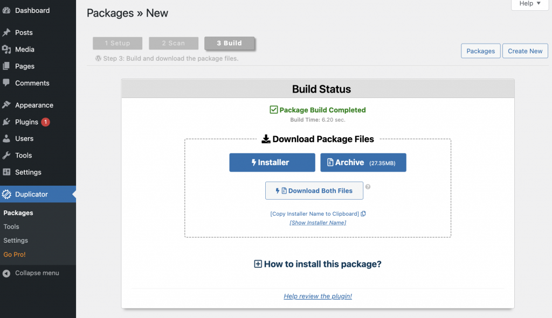Image resolution: width=552 pixels, height=318 pixels.
Task: Select the Posts pin icon
Action: click(8, 32)
